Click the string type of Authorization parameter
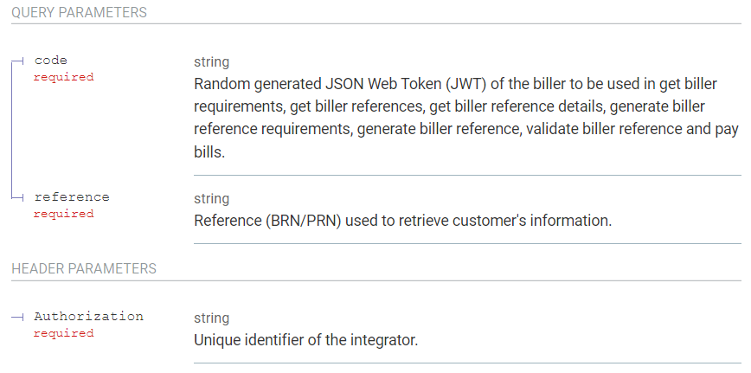The width and height of the screenshot is (751, 373). tap(212, 318)
